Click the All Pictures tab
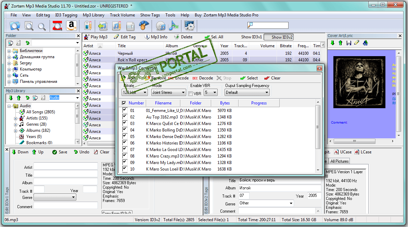 coord(339,161)
